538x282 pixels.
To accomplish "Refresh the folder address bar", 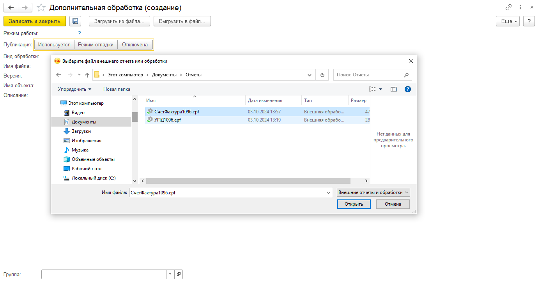I will (322, 75).
